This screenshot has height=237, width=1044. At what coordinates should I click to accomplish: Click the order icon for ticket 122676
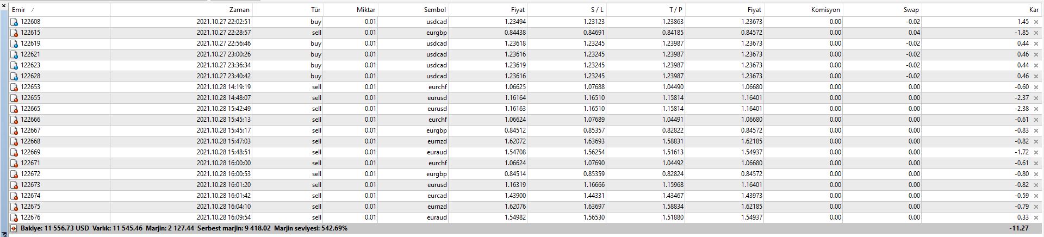[15, 218]
